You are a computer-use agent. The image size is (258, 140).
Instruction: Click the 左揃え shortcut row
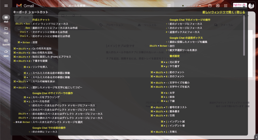pos(164,132)
